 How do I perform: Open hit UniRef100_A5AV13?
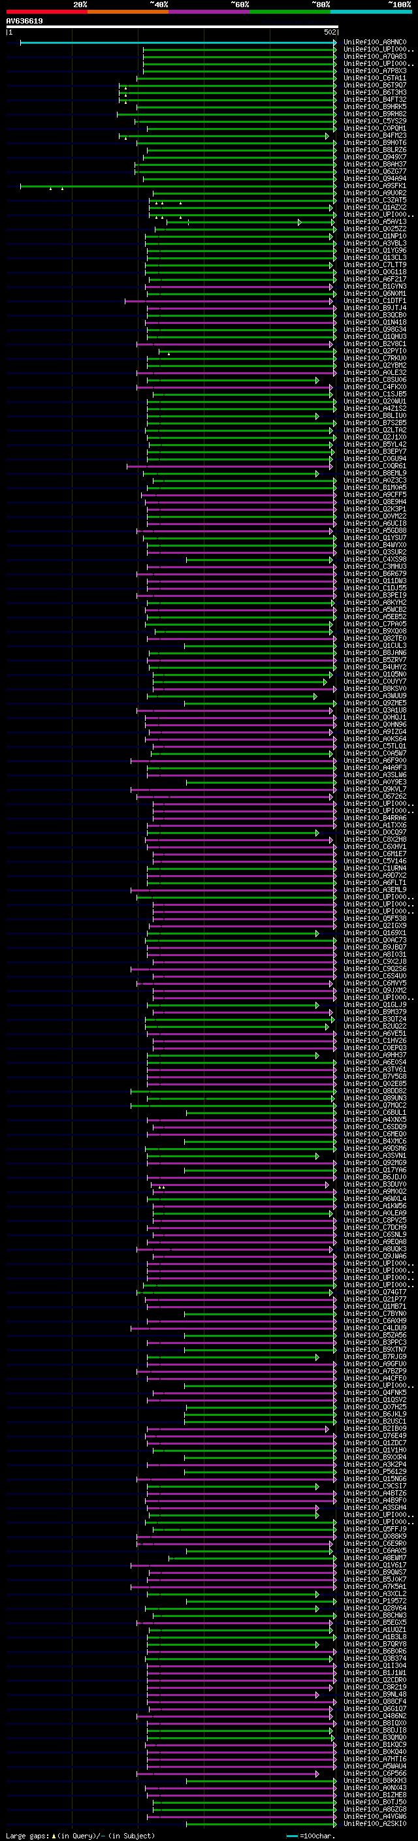[374, 221]
